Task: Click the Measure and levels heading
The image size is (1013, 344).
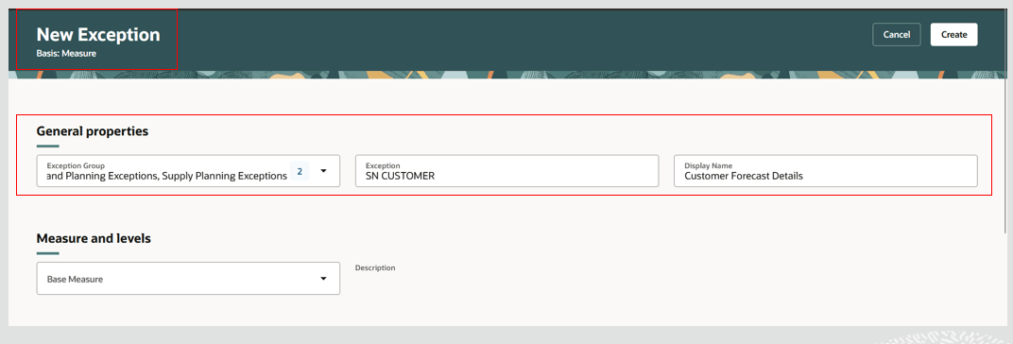Action: click(x=94, y=238)
